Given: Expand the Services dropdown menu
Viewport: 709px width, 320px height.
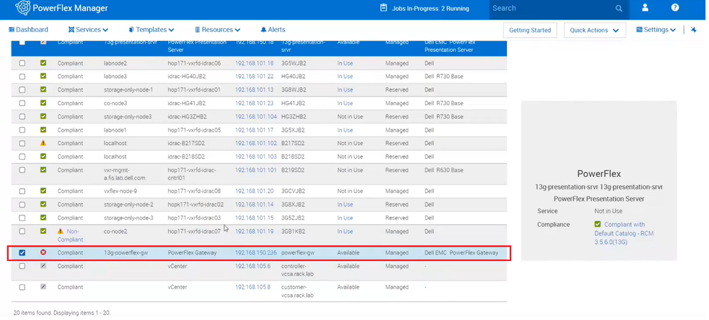Looking at the screenshot, I should point(88,30).
